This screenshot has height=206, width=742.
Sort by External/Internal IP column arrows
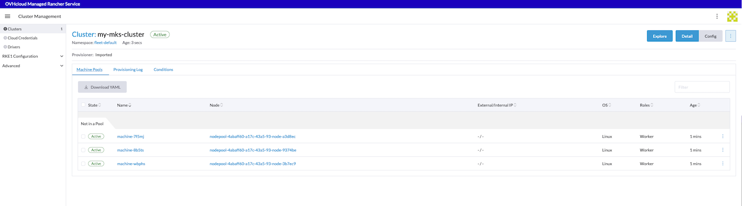[515, 105]
